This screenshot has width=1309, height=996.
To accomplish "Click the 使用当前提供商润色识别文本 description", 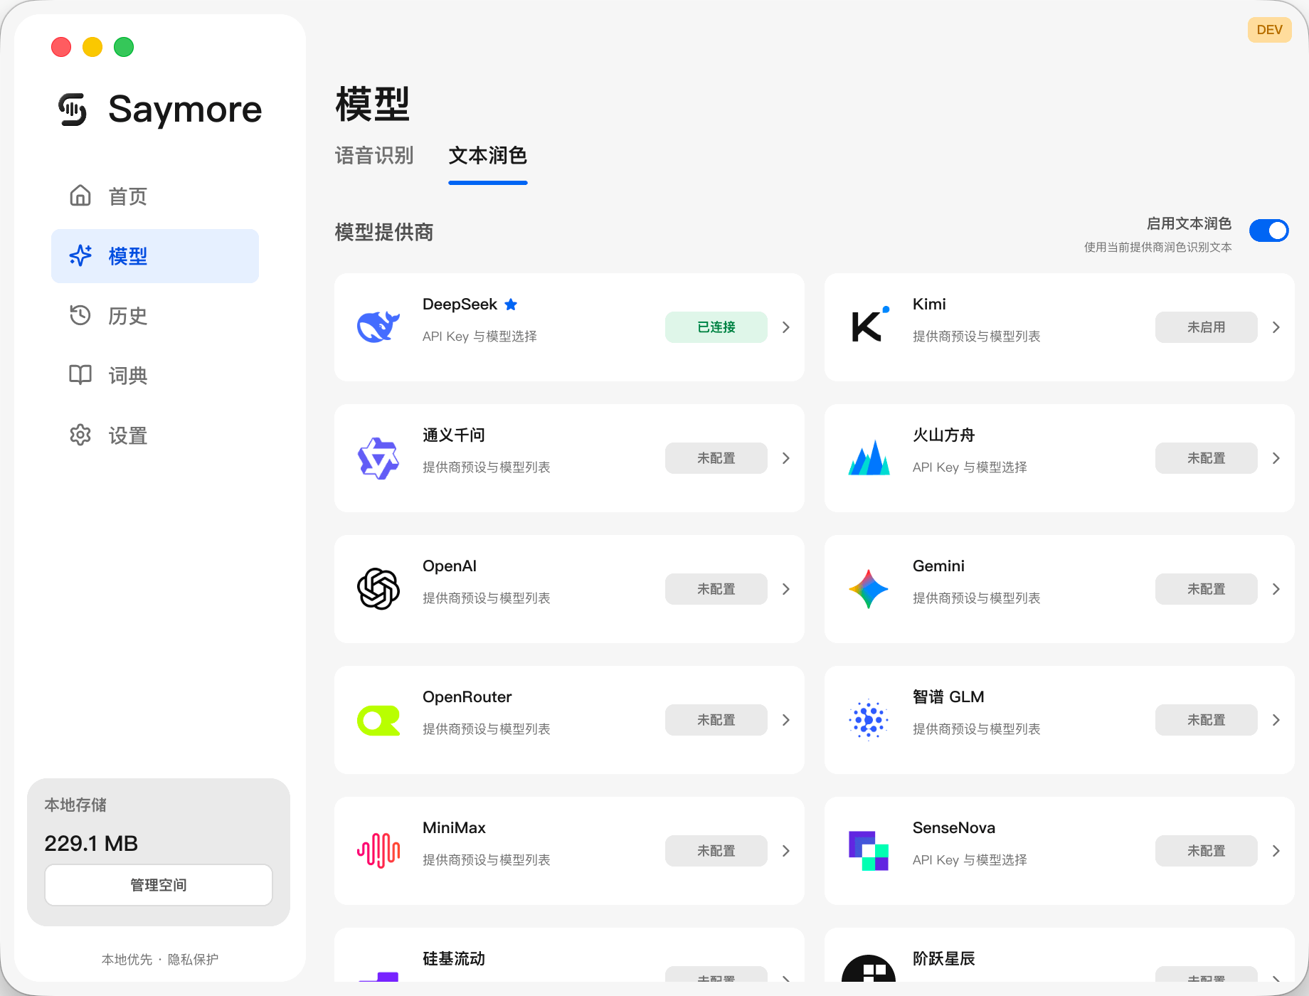I will click(x=1158, y=248).
